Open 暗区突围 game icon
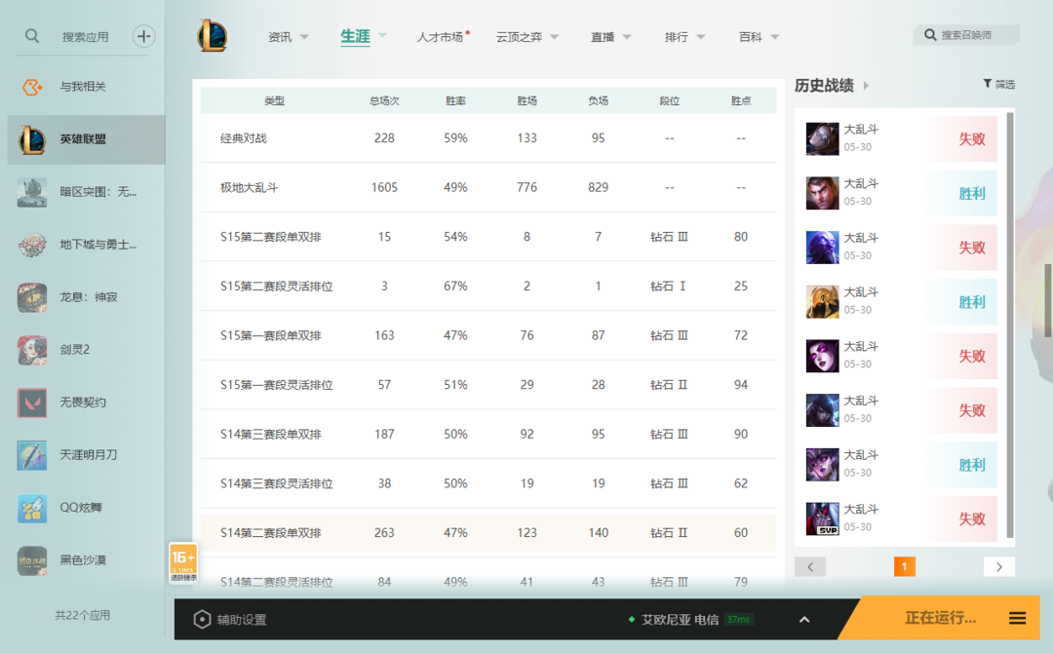1053x653 pixels. point(31,192)
